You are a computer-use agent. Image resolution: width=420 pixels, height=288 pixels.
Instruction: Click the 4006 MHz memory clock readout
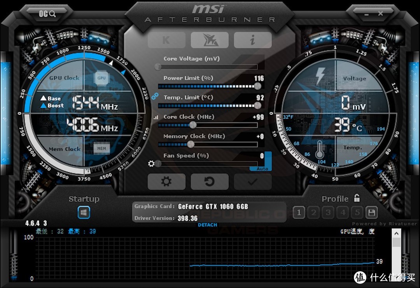[92, 125]
